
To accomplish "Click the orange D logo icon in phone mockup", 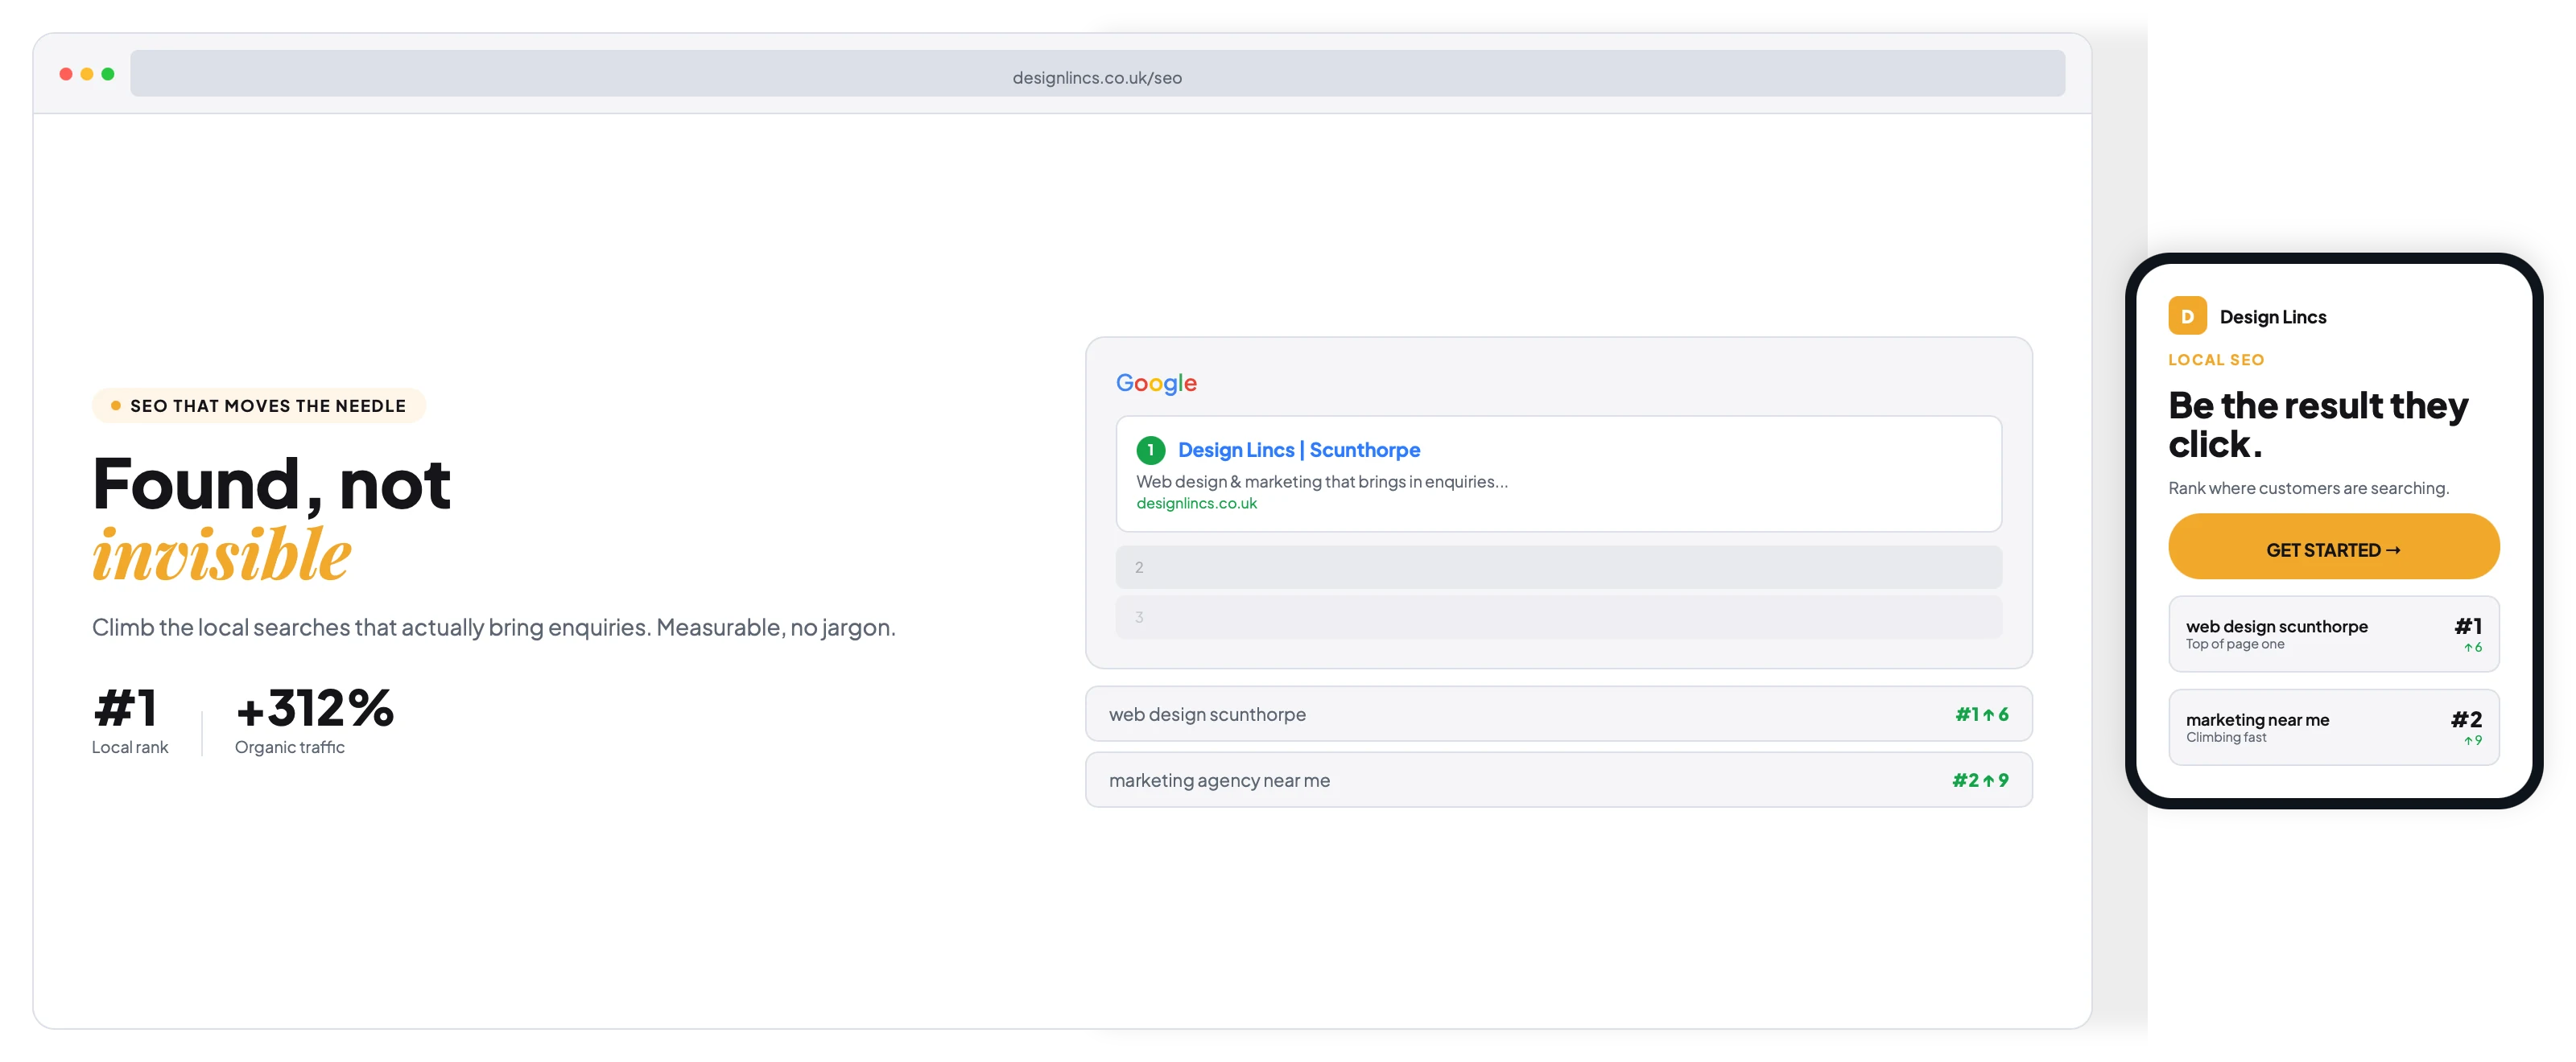I will 2187,315.
